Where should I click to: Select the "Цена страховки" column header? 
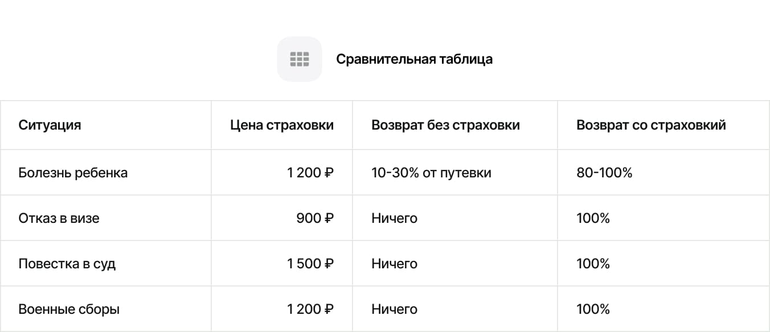(282, 125)
